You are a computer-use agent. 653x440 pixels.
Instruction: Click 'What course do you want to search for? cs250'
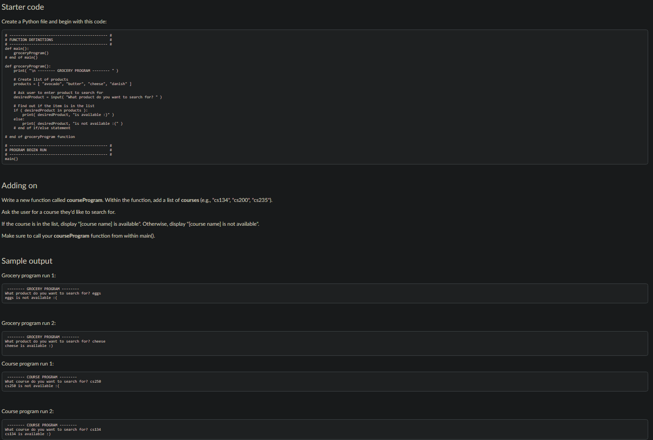point(53,381)
